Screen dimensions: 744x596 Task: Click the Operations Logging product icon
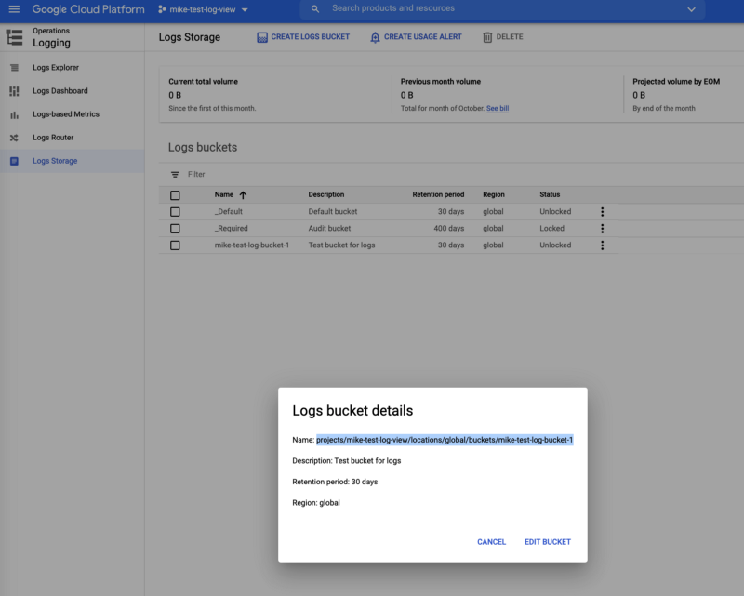[14, 37]
